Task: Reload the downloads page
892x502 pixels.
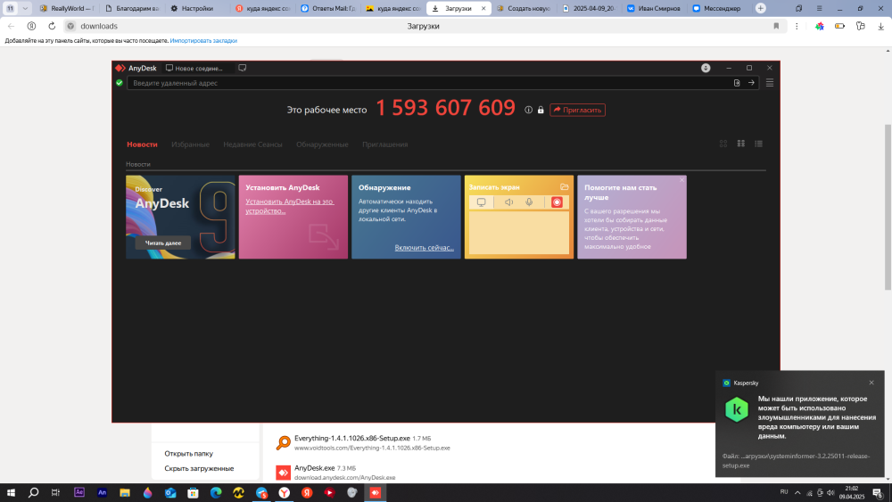Action: [52, 26]
